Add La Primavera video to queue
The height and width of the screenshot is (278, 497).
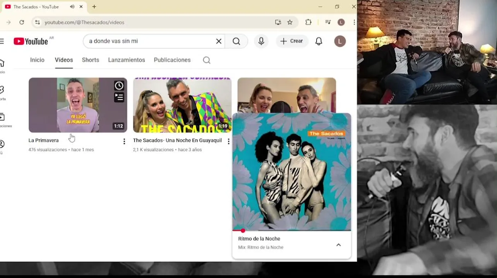[x=119, y=97]
